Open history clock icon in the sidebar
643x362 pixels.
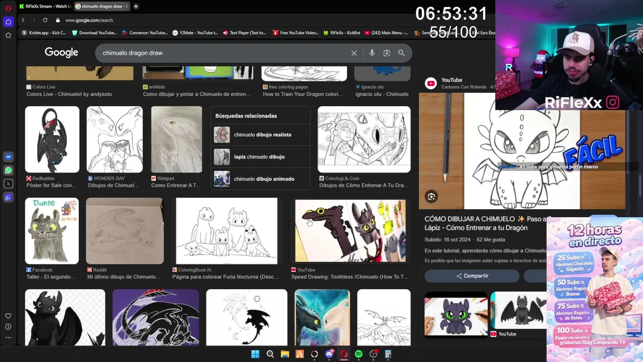(8, 327)
